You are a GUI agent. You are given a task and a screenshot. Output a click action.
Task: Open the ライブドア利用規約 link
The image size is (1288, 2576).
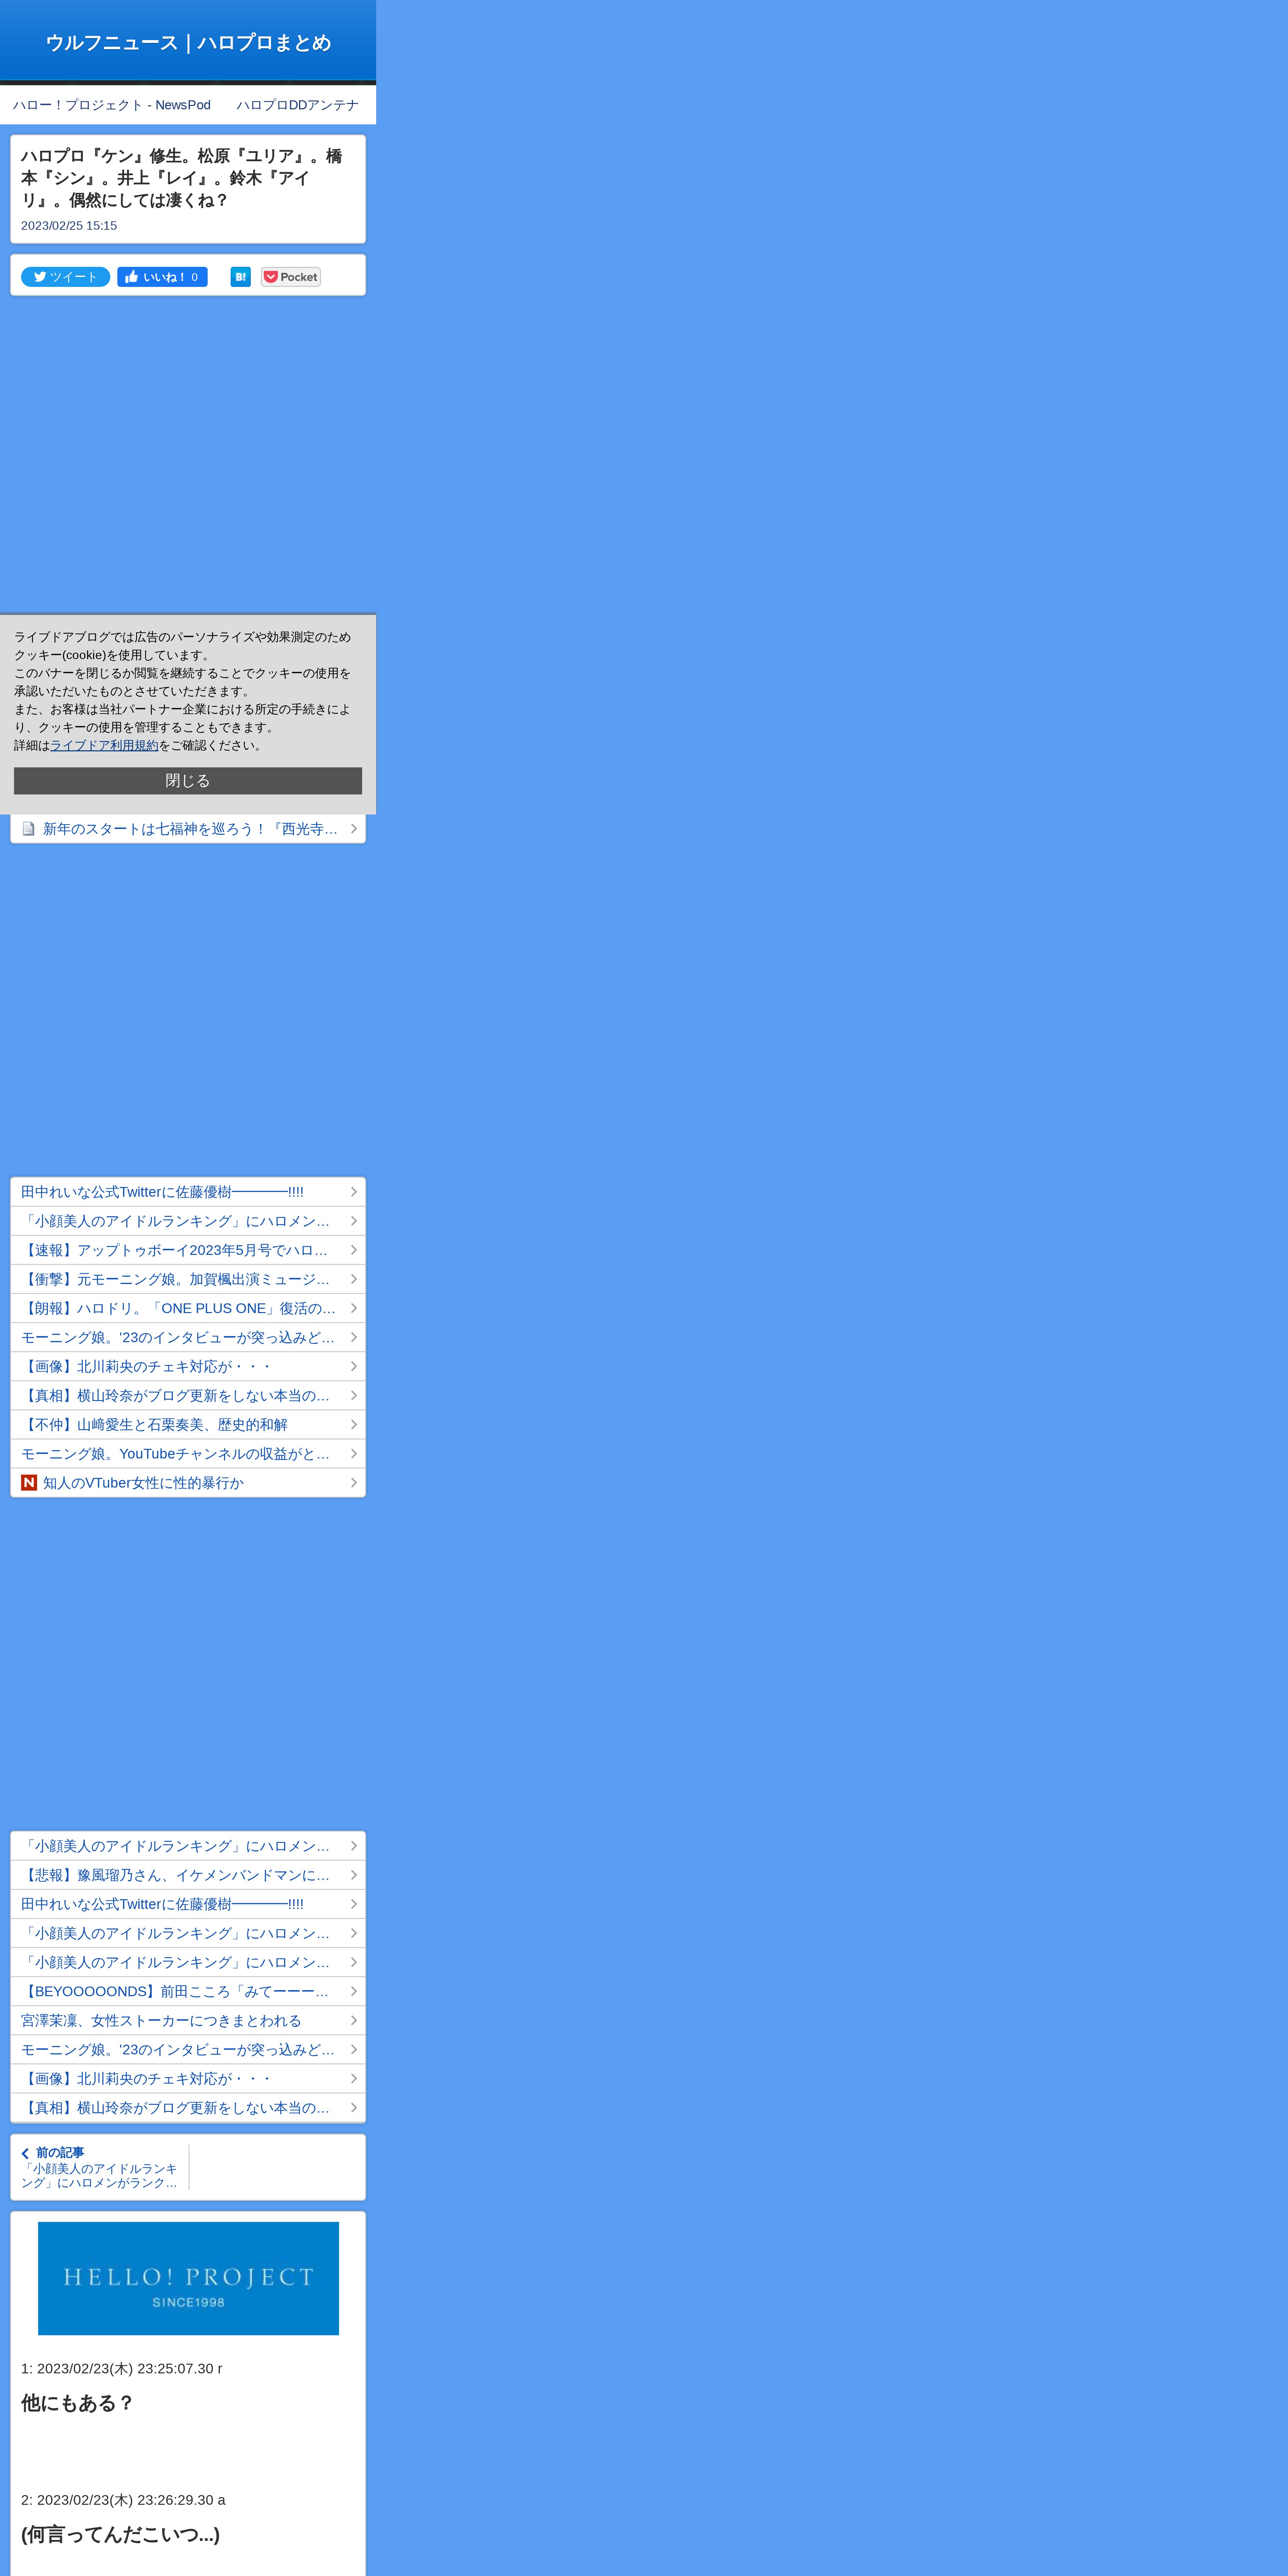(x=104, y=745)
